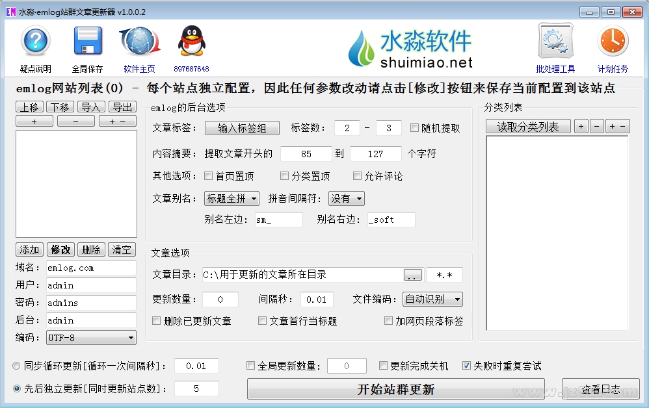Open 查看日志 log viewer
The image size is (649, 408).
coord(601,389)
